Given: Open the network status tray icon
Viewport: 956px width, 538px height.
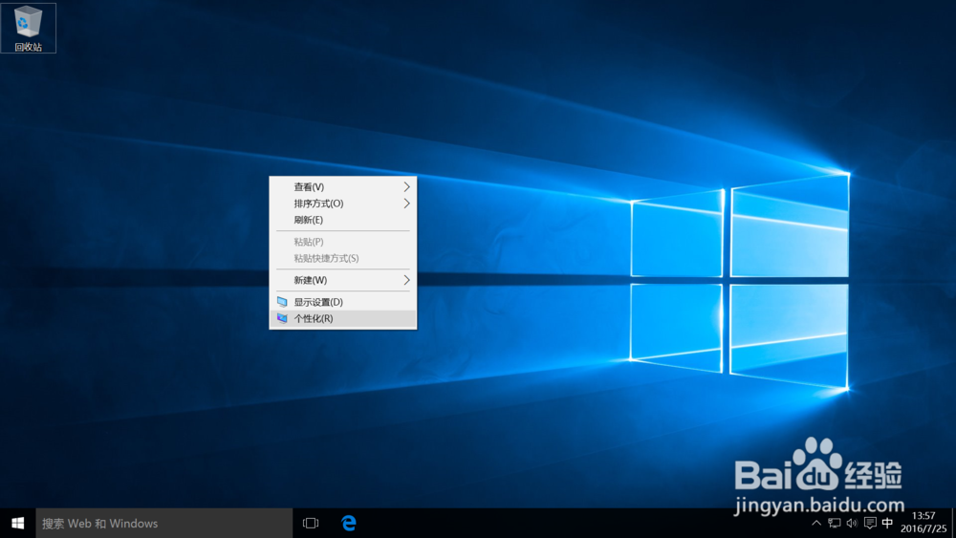Looking at the screenshot, I should (x=834, y=523).
